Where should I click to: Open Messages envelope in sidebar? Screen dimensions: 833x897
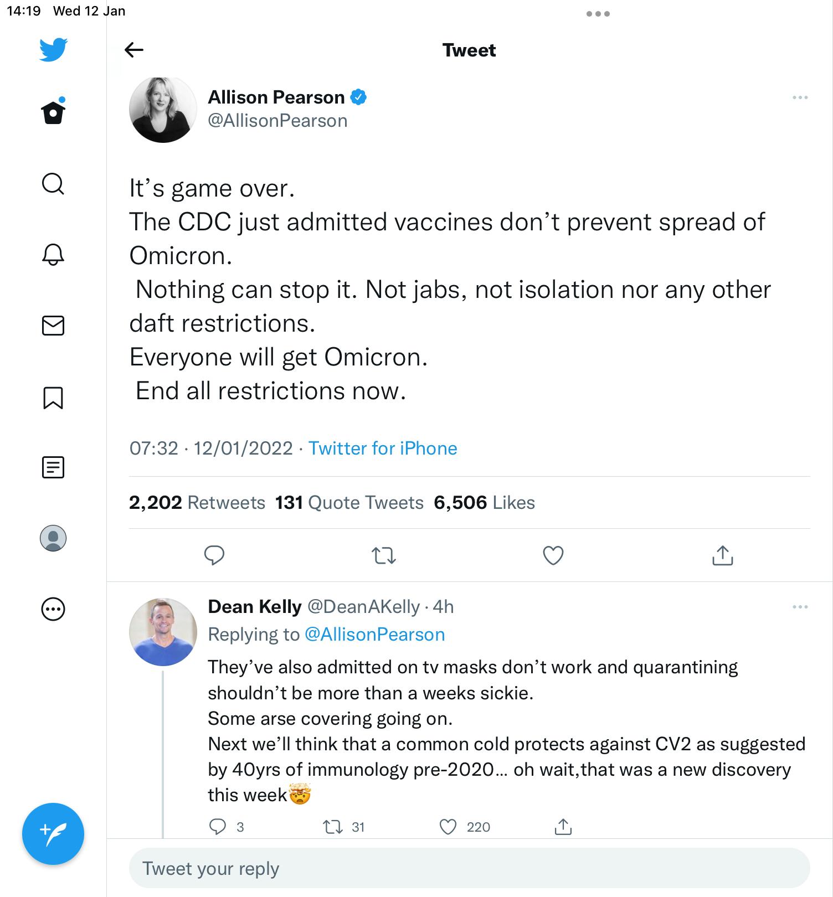pyautogui.click(x=53, y=326)
